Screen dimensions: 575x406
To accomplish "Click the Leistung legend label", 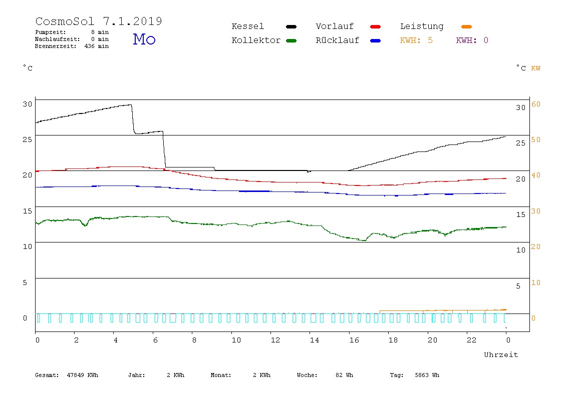I will 422,26.
